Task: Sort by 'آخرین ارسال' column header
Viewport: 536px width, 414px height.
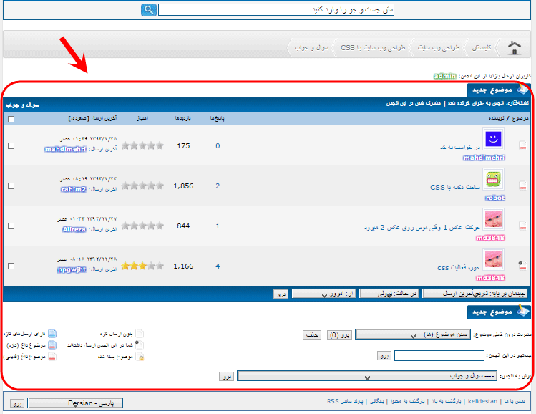Action: click(x=104, y=118)
